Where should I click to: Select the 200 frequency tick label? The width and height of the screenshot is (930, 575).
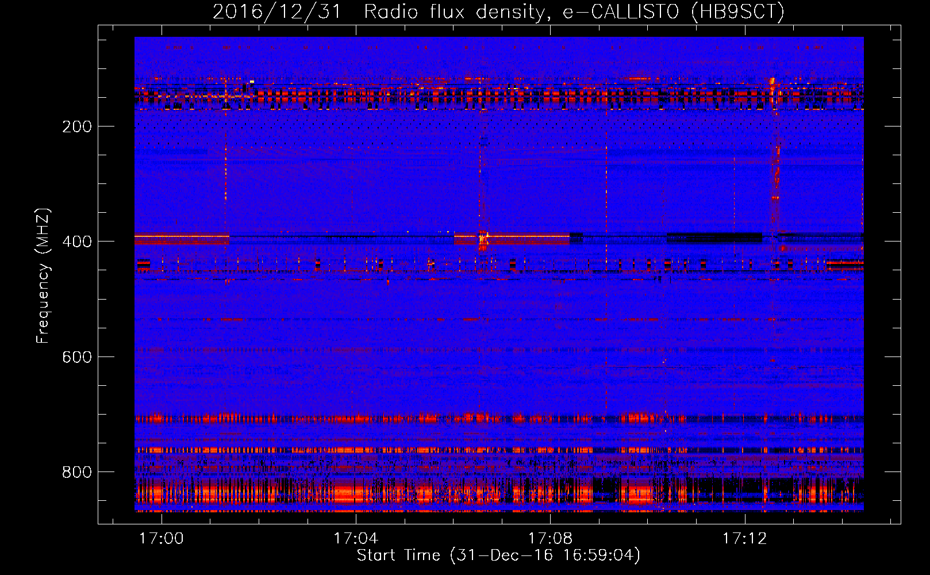(77, 126)
